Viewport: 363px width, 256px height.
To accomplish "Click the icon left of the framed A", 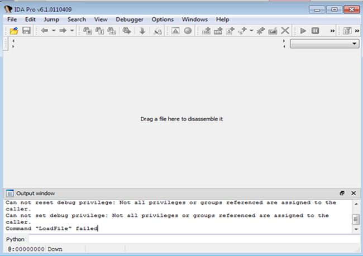I will point(157,31).
